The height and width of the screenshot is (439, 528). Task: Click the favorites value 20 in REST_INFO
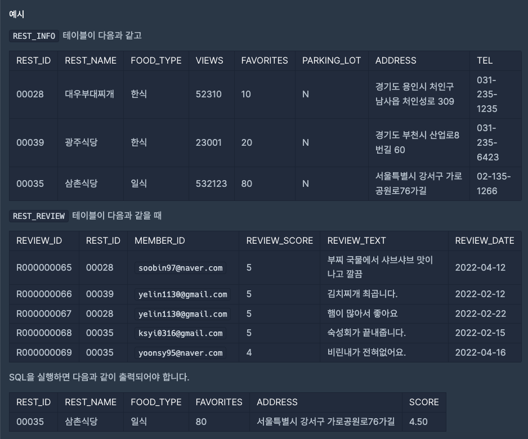tap(247, 143)
